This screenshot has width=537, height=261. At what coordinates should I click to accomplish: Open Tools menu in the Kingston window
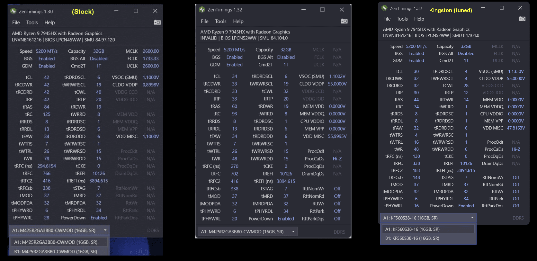click(402, 19)
